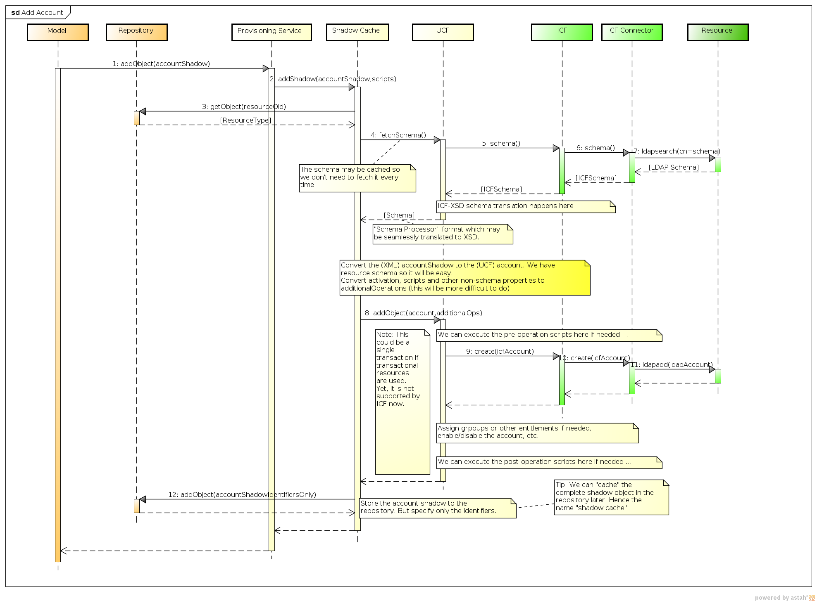Select the green ICF lifeline box

click(x=562, y=32)
